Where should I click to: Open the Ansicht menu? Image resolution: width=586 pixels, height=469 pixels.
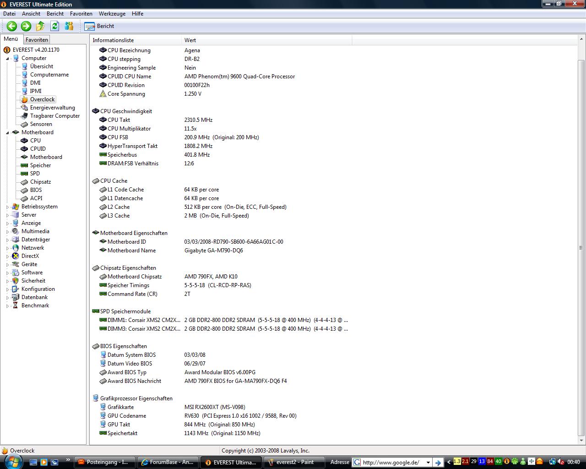click(31, 14)
